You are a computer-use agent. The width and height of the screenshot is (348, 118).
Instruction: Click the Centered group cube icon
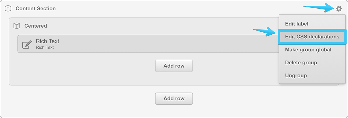click(17, 26)
